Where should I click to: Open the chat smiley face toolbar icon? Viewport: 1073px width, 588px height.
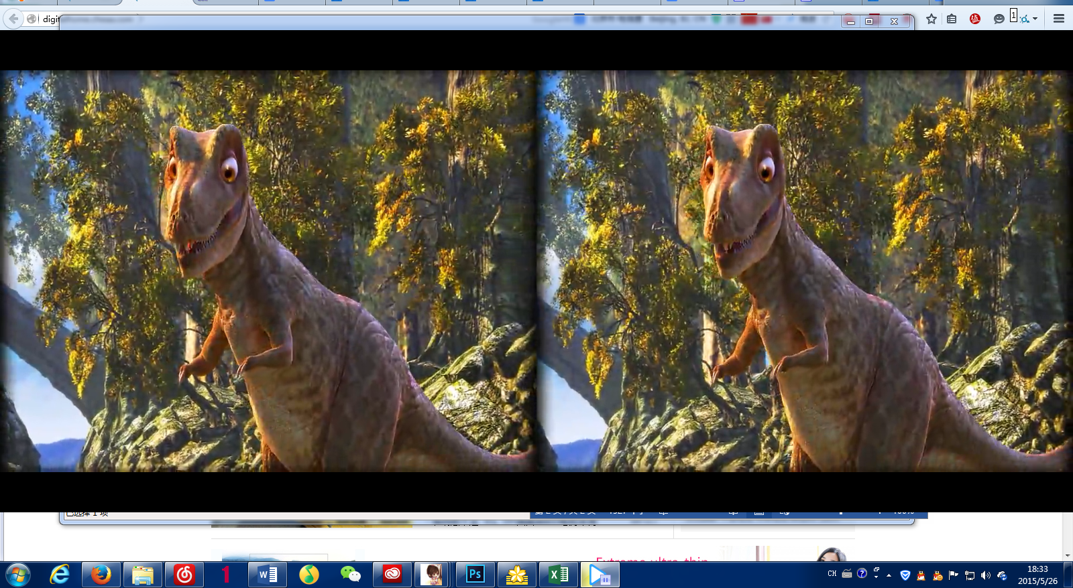tap(999, 19)
